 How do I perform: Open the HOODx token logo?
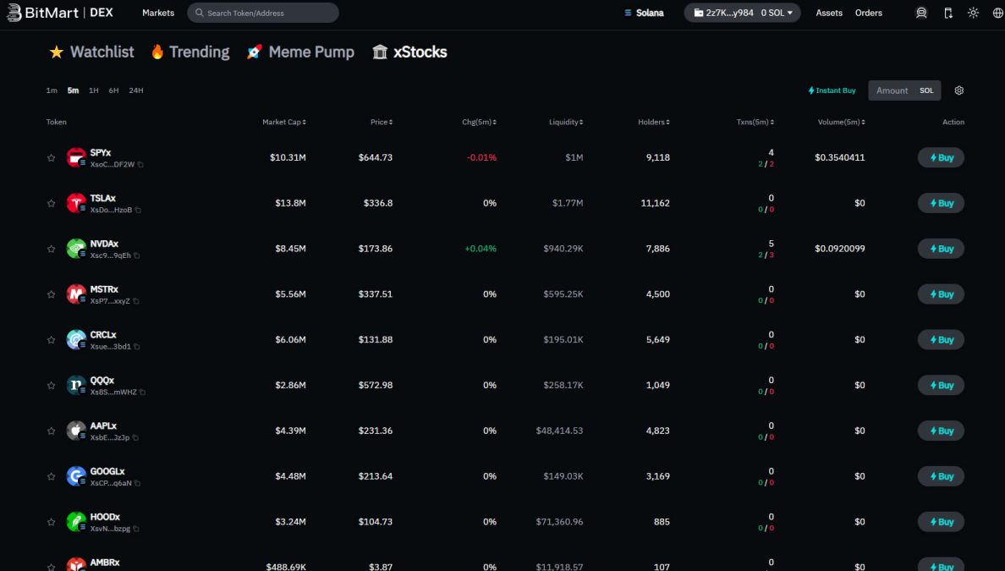76,522
